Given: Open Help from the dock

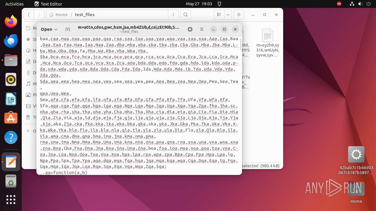Looking at the screenshot, I should (11, 138).
